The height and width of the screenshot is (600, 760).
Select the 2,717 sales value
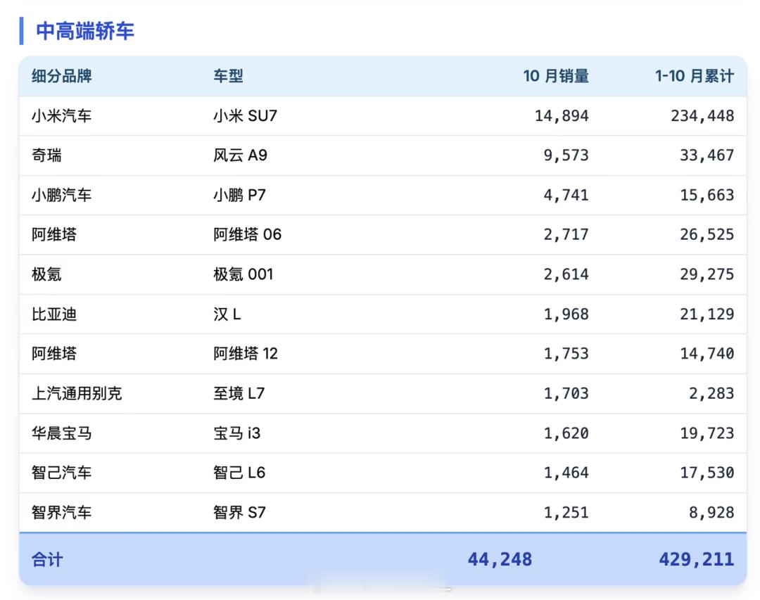pyautogui.click(x=566, y=234)
